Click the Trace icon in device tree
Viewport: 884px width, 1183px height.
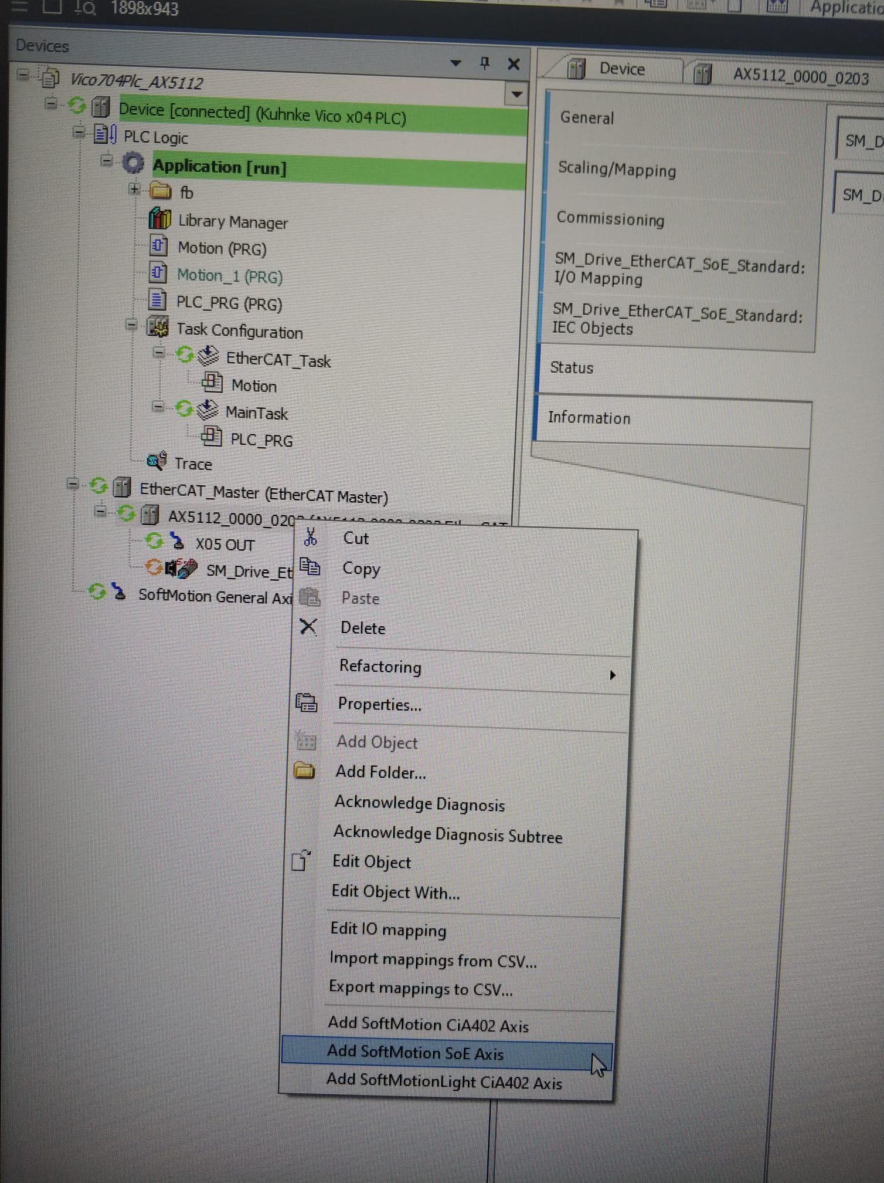point(157,461)
